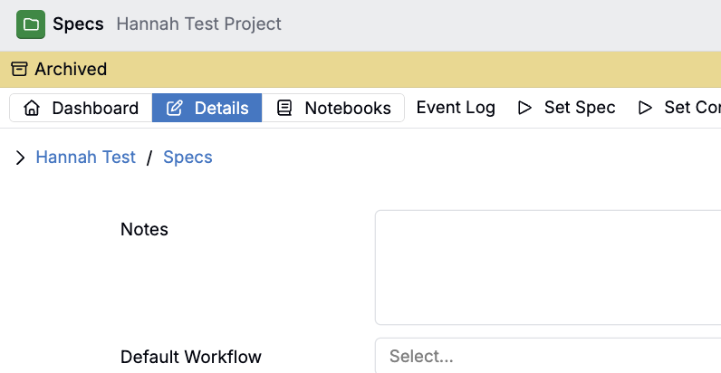Follow the Hannah Test breadcrumb link

pos(85,158)
